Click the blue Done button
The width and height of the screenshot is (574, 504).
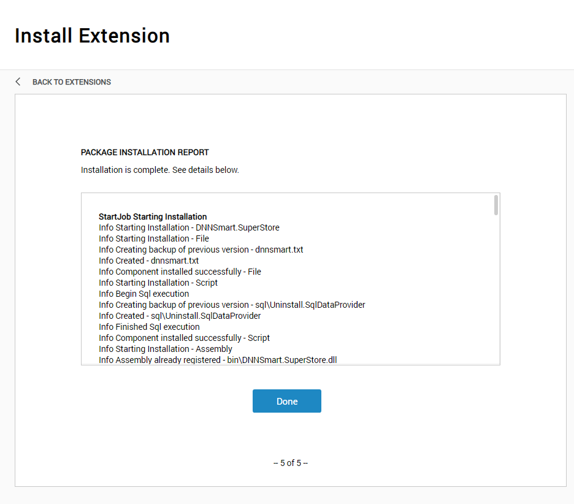pyautogui.click(x=286, y=401)
